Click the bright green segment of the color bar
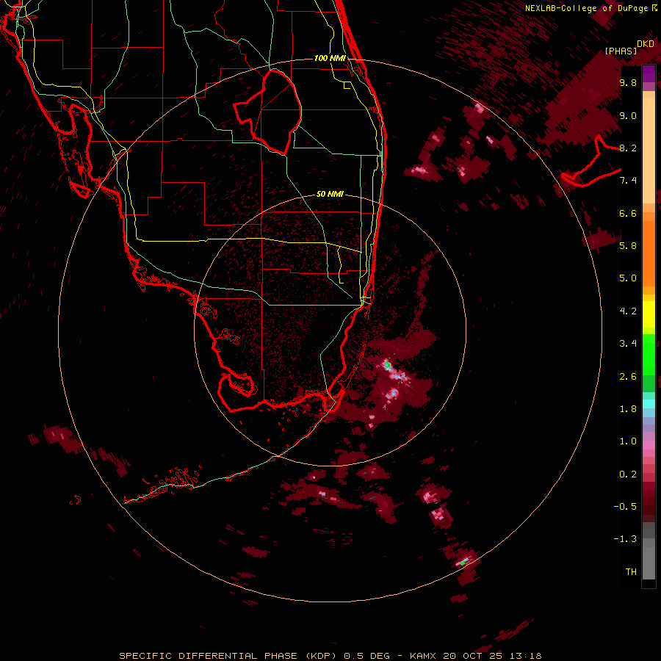Screen dimensions: 661x661 [x=649, y=354]
